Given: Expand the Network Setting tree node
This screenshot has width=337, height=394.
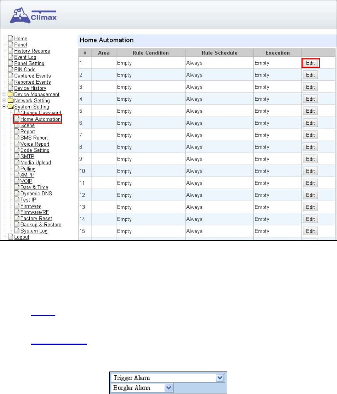Looking at the screenshot, I should [x=4, y=100].
